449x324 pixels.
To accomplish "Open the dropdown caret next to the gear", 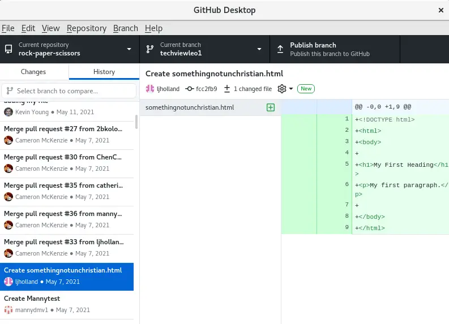I will (291, 89).
